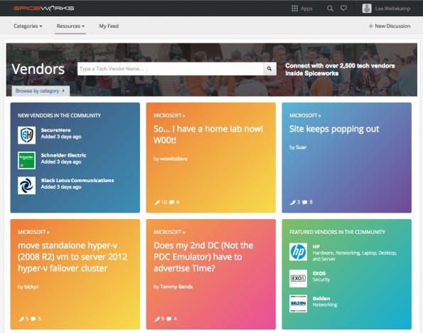The image size is (423, 333).
Task: Click the Belden logo
Action: (298, 303)
